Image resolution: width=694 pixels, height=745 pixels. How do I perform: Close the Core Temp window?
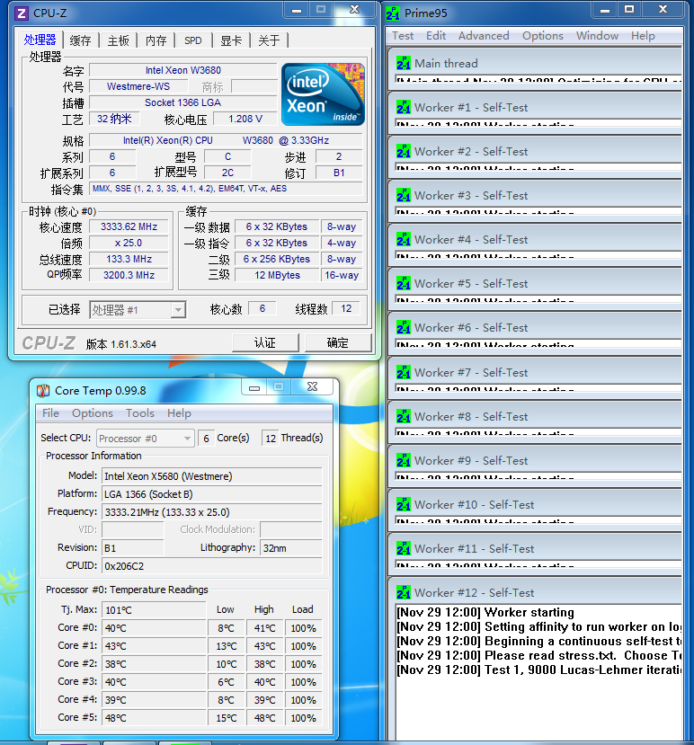(312, 387)
